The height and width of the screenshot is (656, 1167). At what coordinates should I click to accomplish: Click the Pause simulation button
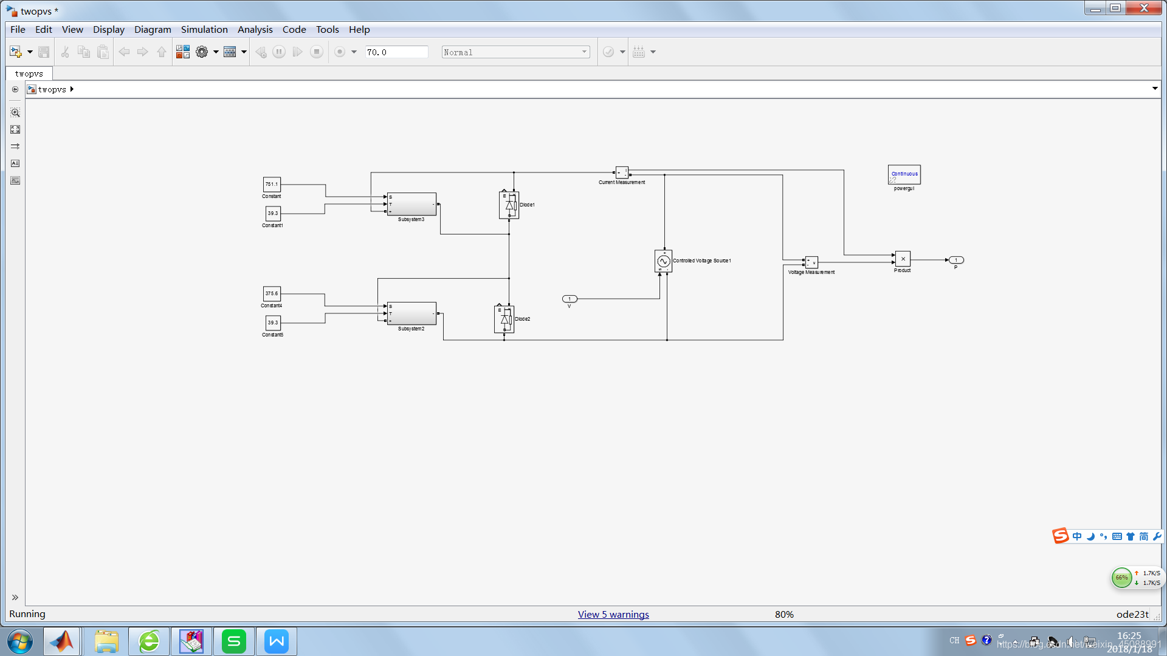tap(280, 51)
